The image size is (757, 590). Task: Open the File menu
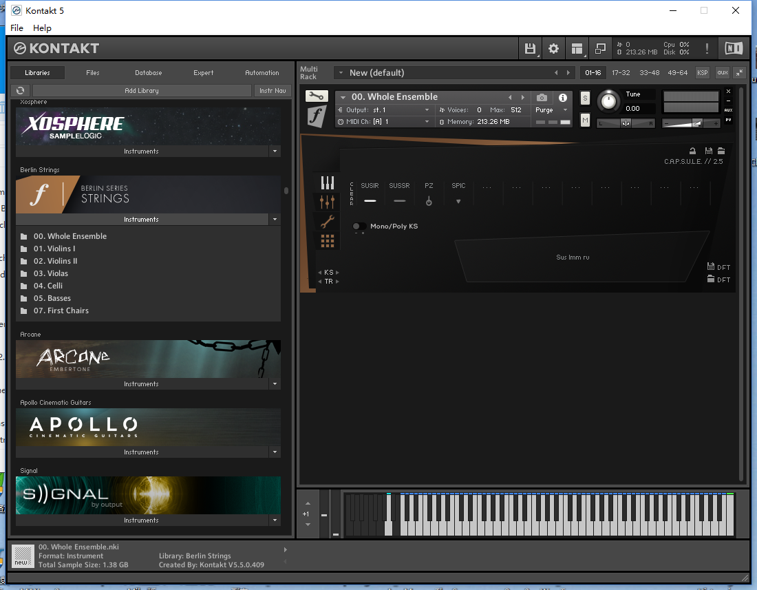[16, 28]
